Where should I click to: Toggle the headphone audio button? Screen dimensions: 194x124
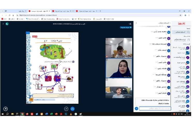72,109
